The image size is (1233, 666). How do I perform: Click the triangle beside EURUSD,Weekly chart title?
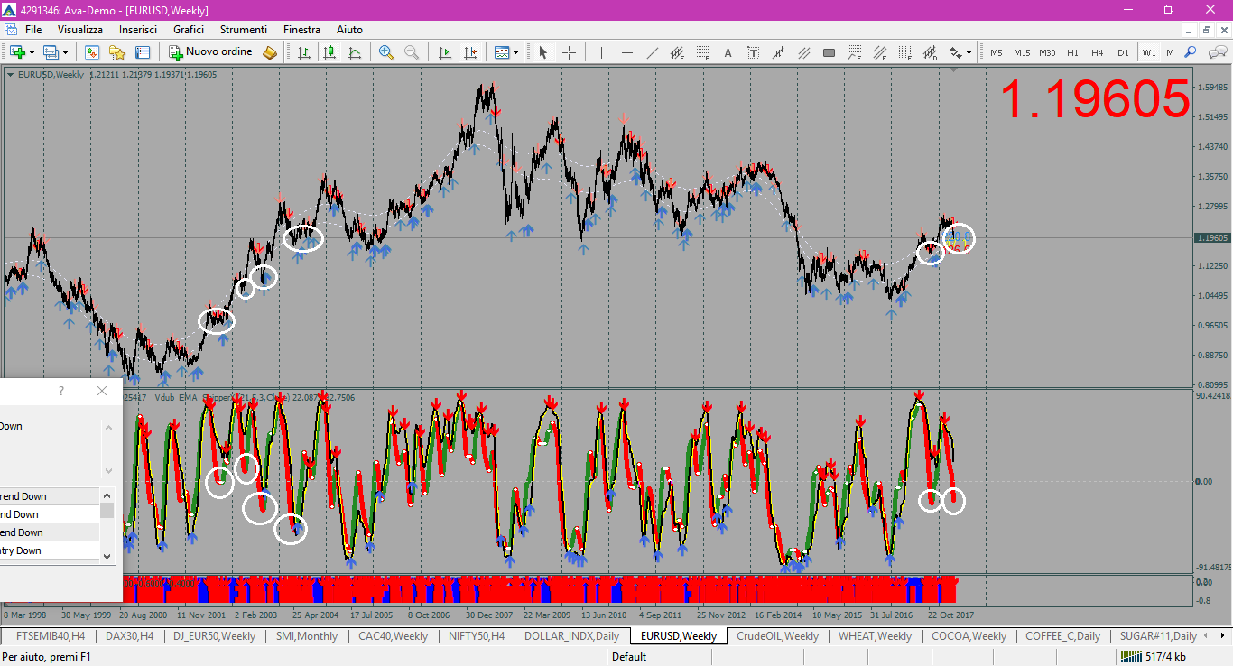(x=10, y=74)
